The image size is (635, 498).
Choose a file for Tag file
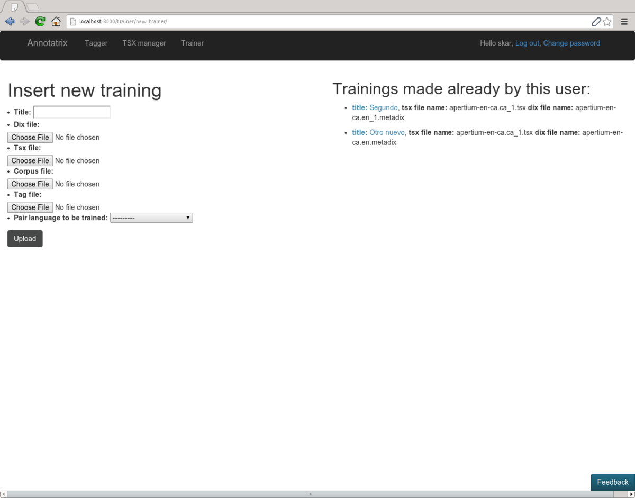click(30, 207)
